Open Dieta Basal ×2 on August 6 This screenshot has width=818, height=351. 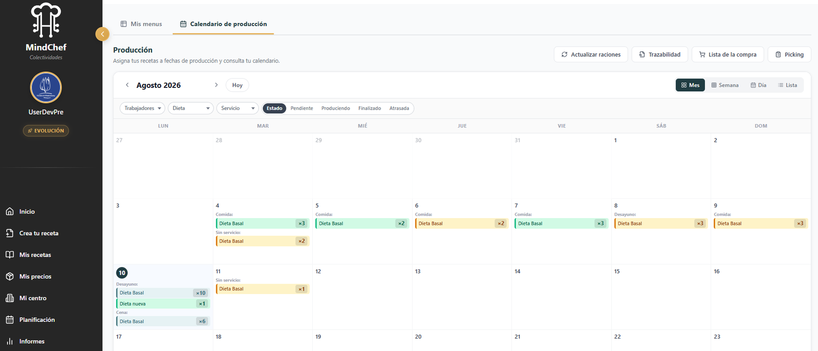[x=462, y=223]
